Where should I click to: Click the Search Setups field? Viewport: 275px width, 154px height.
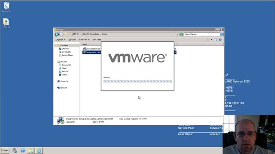202,34
